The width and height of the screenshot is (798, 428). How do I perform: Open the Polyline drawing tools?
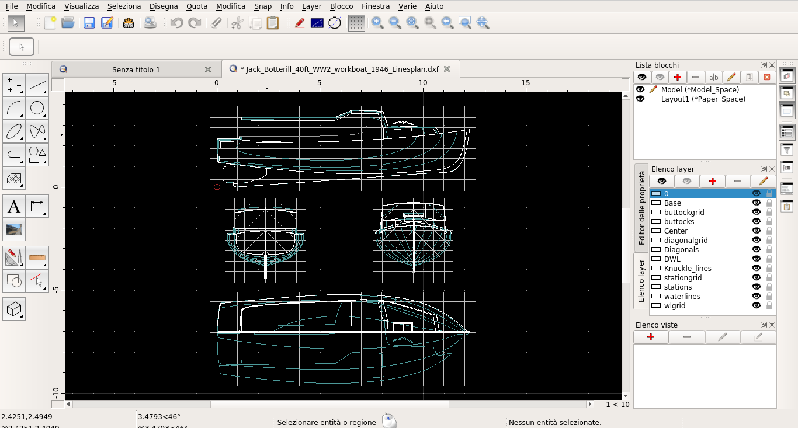click(x=14, y=155)
